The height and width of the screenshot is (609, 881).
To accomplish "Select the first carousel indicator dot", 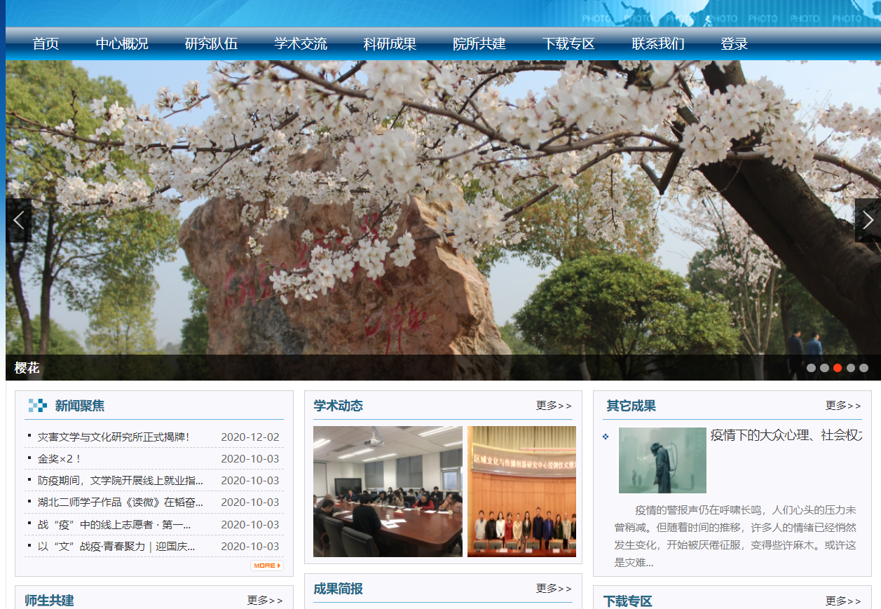I will 811,368.
